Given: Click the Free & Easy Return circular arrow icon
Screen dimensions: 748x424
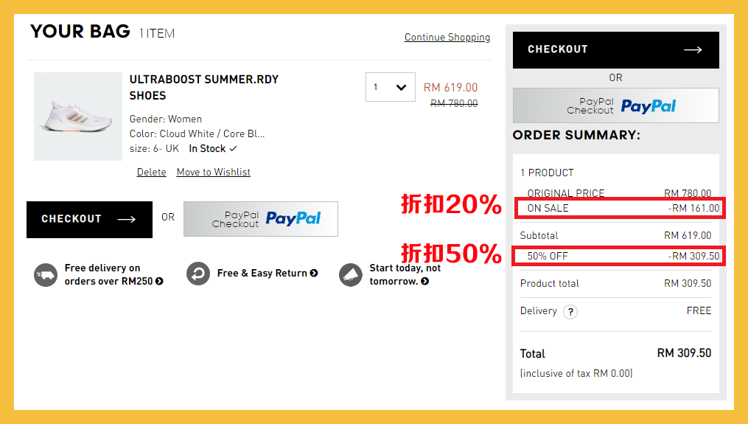Looking at the screenshot, I should (198, 274).
